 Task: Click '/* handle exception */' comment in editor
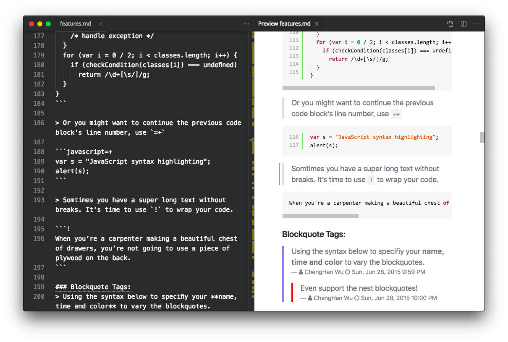coord(112,36)
